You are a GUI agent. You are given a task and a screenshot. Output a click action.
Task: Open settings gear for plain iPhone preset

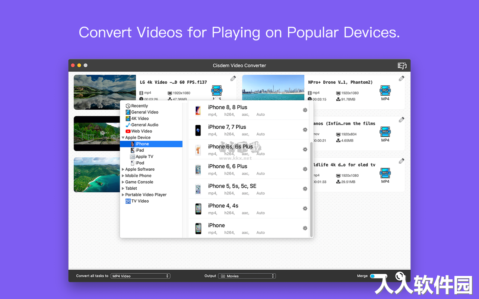[x=305, y=228]
